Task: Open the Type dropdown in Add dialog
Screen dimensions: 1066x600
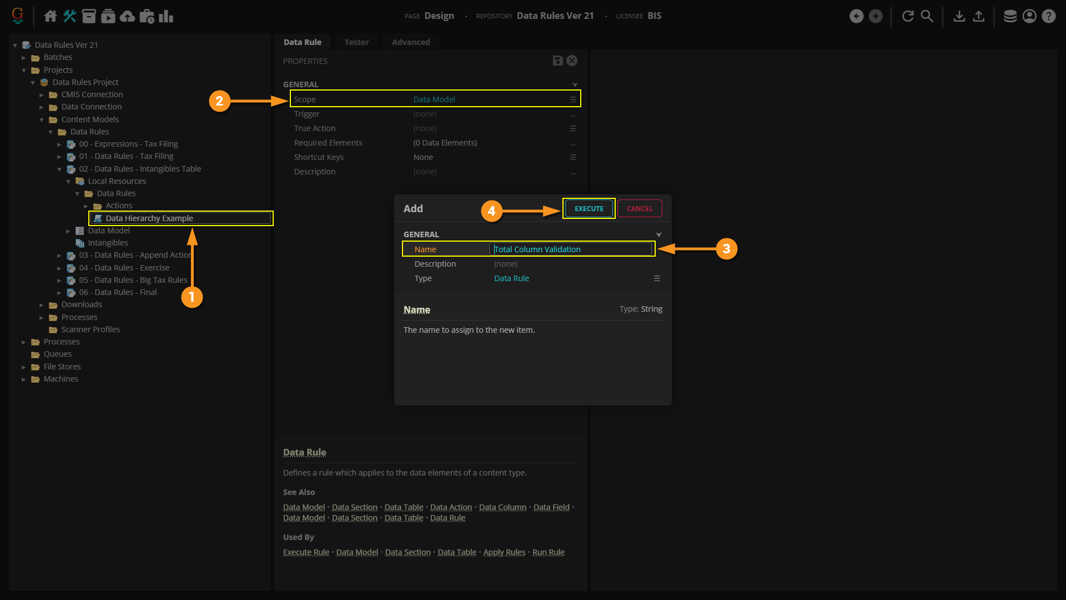Action: point(657,279)
